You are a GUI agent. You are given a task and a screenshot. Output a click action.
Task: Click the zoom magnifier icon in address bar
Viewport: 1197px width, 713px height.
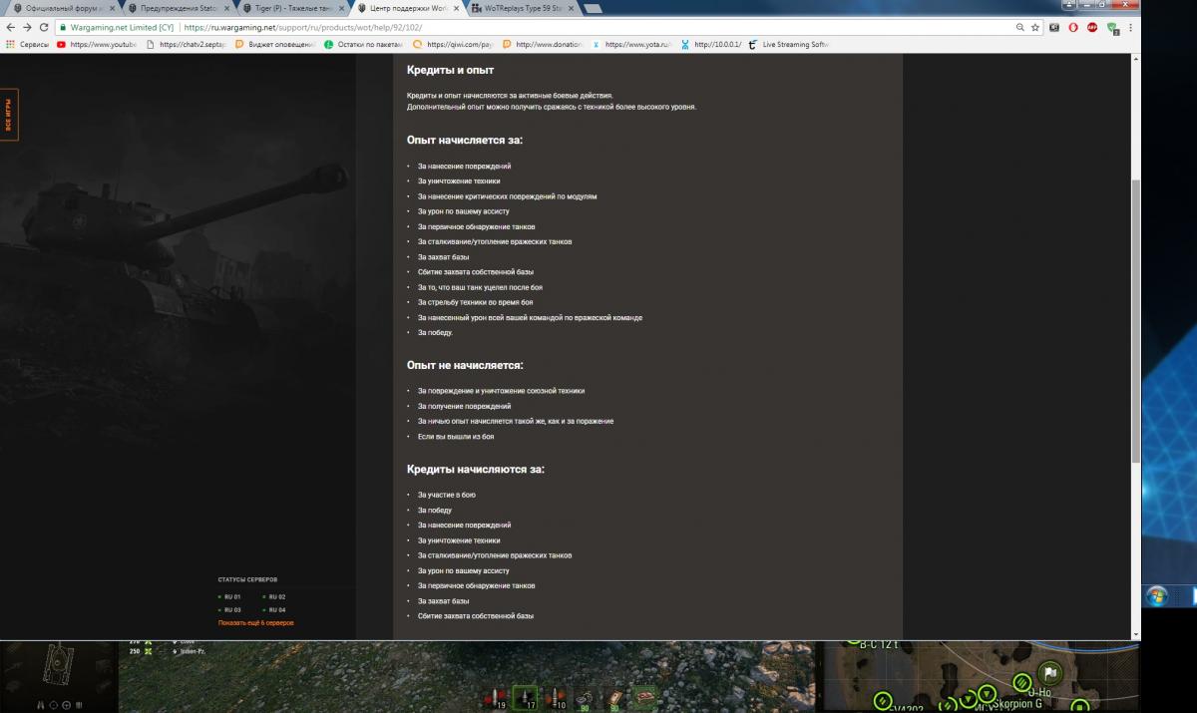(x=1019, y=28)
